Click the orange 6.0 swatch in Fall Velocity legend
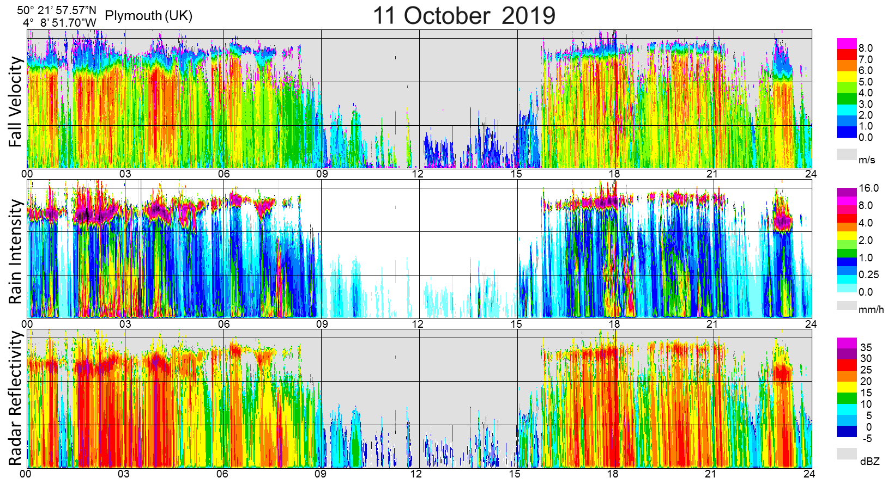 pos(847,66)
